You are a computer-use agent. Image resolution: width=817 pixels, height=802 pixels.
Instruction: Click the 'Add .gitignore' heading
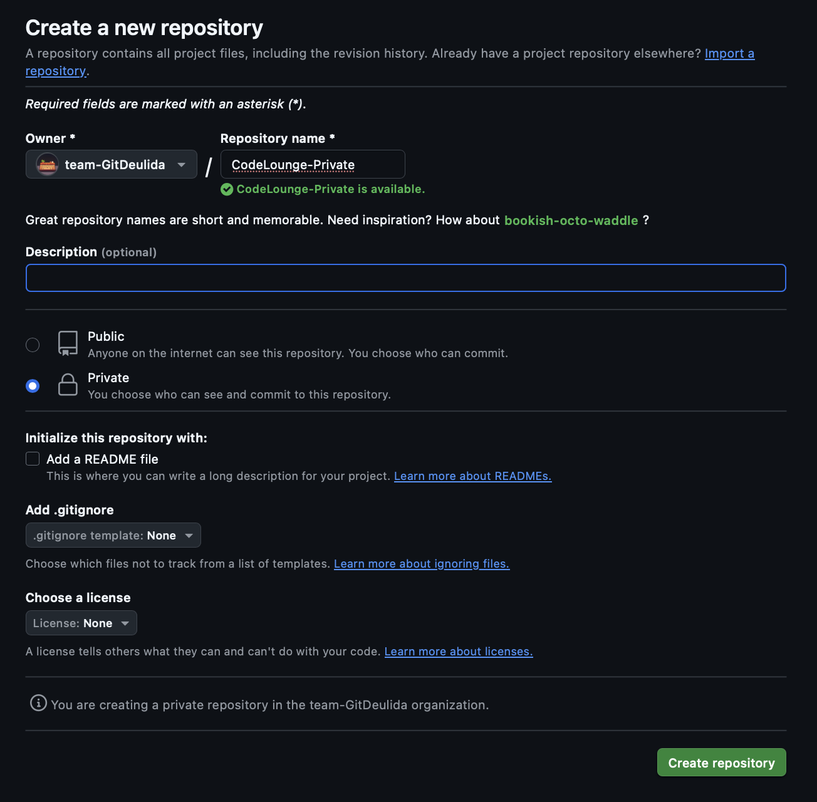(x=70, y=510)
